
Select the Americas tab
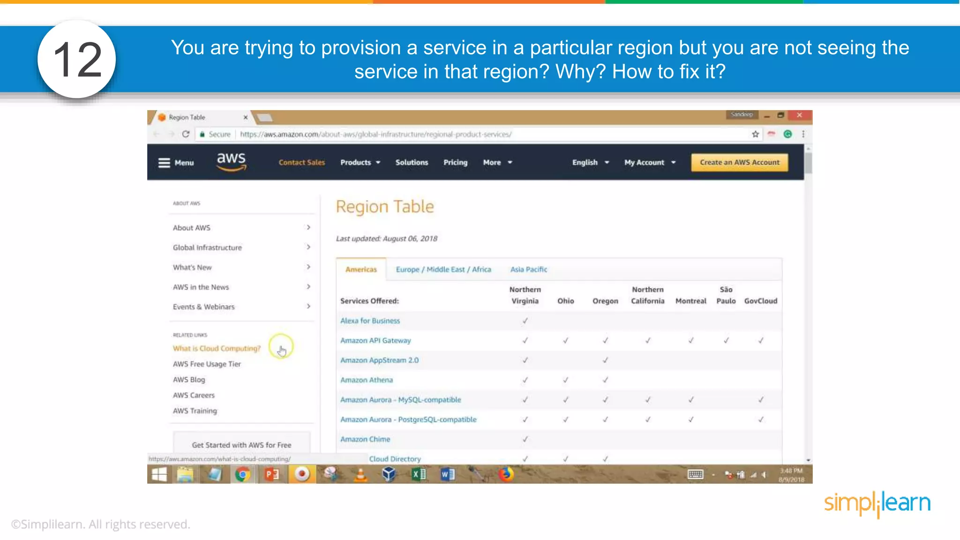point(361,269)
